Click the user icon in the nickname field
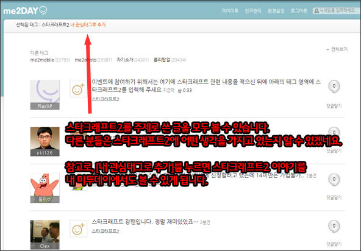The image size is (361, 251). [316, 11]
